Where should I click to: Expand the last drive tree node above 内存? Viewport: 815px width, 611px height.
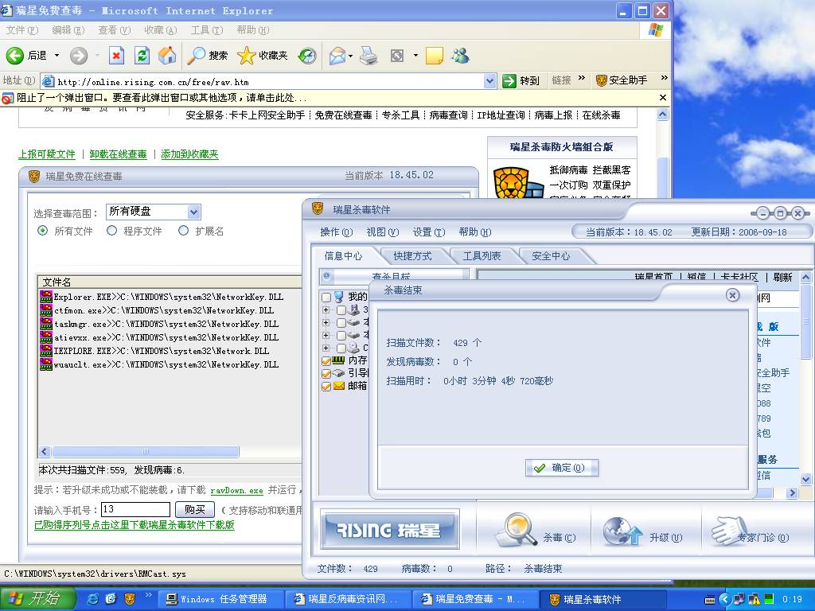click(x=326, y=348)
